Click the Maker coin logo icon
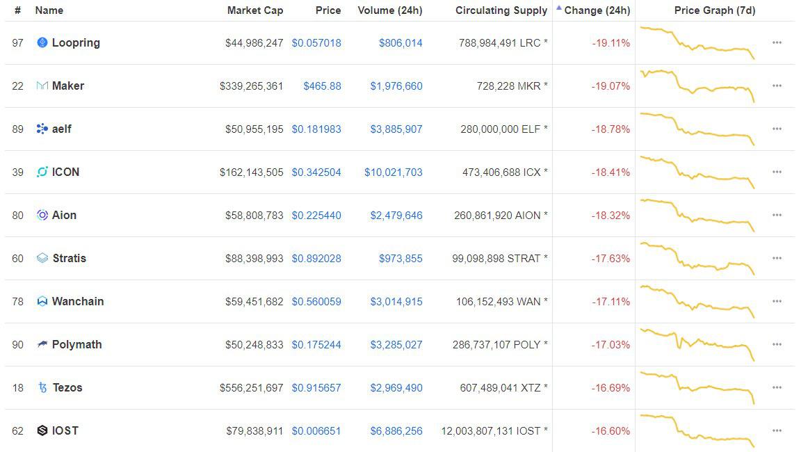The width and height of the screenshot is (808, 452). click(x=42, y=86)
